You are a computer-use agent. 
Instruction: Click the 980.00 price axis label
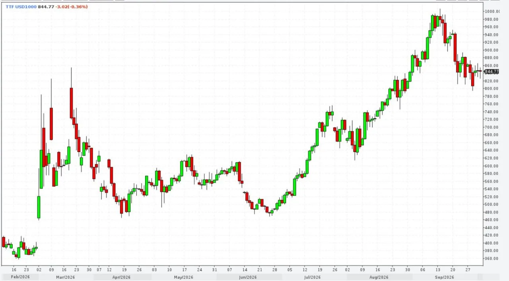492,19
